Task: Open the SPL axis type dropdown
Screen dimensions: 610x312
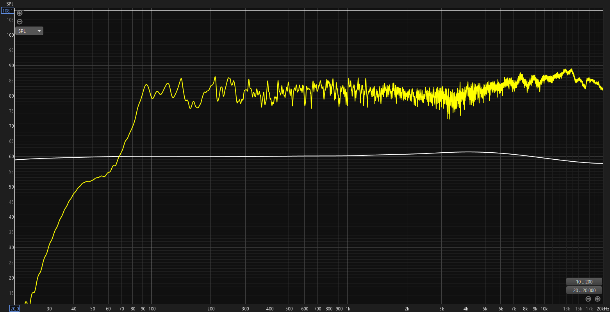Action: [x=29, y=31]
